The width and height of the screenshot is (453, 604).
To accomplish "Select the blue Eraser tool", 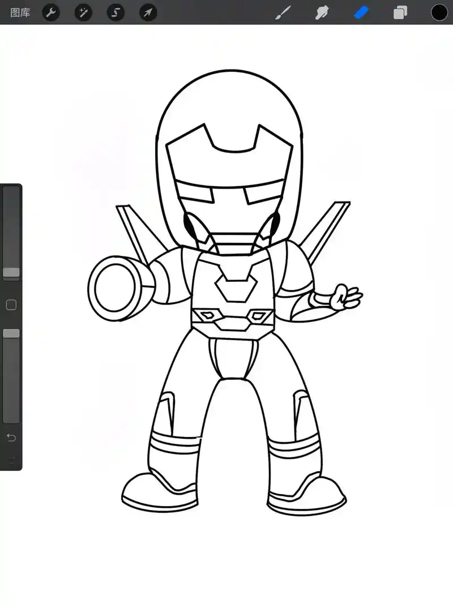I will point(361,12).
